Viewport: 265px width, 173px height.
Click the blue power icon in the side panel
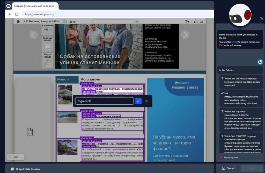click(260, 62)
